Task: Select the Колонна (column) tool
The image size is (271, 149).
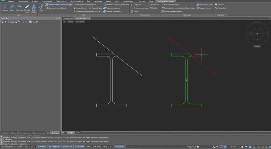Action: (5, 7)
